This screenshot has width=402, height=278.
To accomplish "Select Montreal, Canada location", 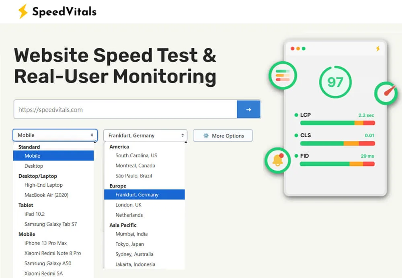I will click(x=144, y=166).
